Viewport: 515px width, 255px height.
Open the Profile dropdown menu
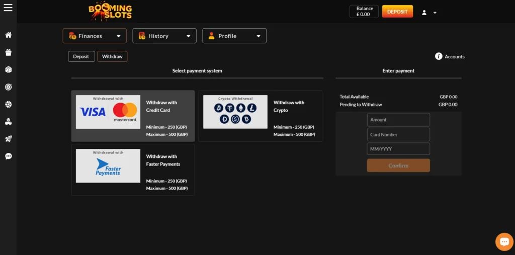pos(234,36)
